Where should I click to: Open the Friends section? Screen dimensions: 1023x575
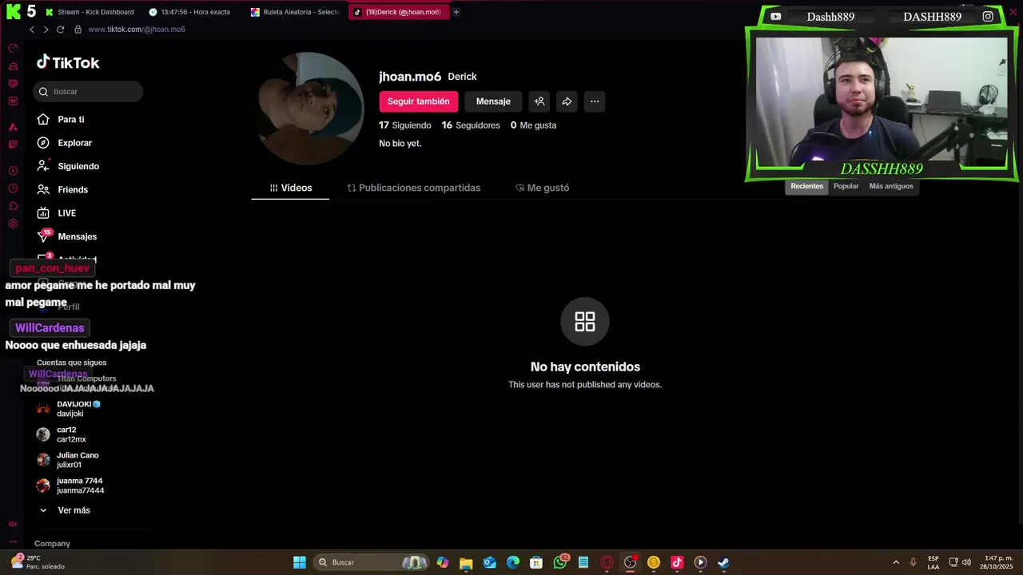(62, 189)
